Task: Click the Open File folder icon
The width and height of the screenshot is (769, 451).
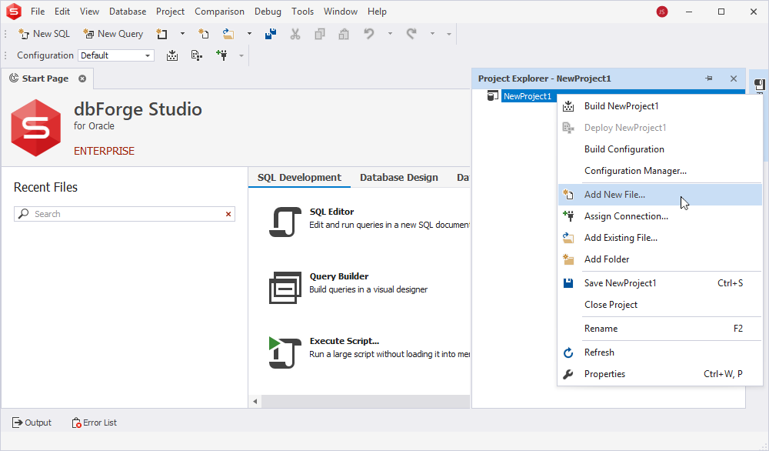Action: pyautogui.click(x=228, y=34)
